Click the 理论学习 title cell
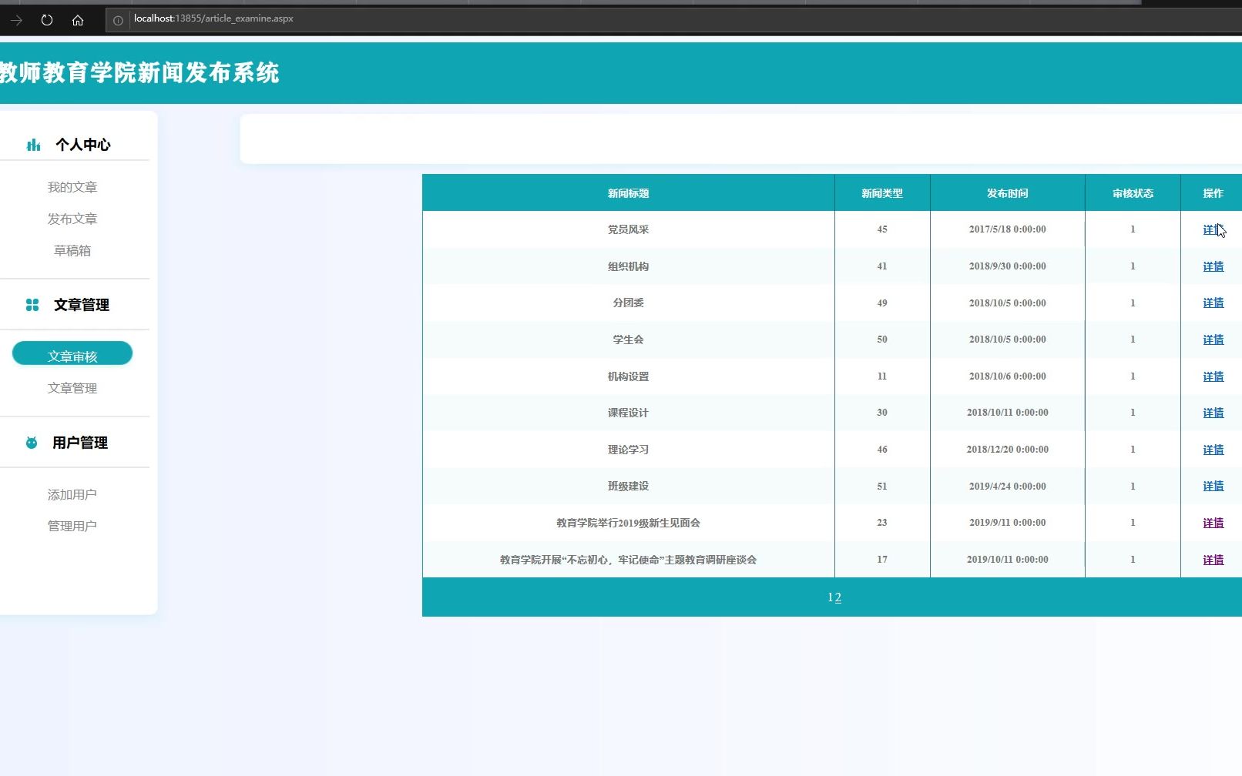This screenshot has width=1242, height=776. coord(628,450)
